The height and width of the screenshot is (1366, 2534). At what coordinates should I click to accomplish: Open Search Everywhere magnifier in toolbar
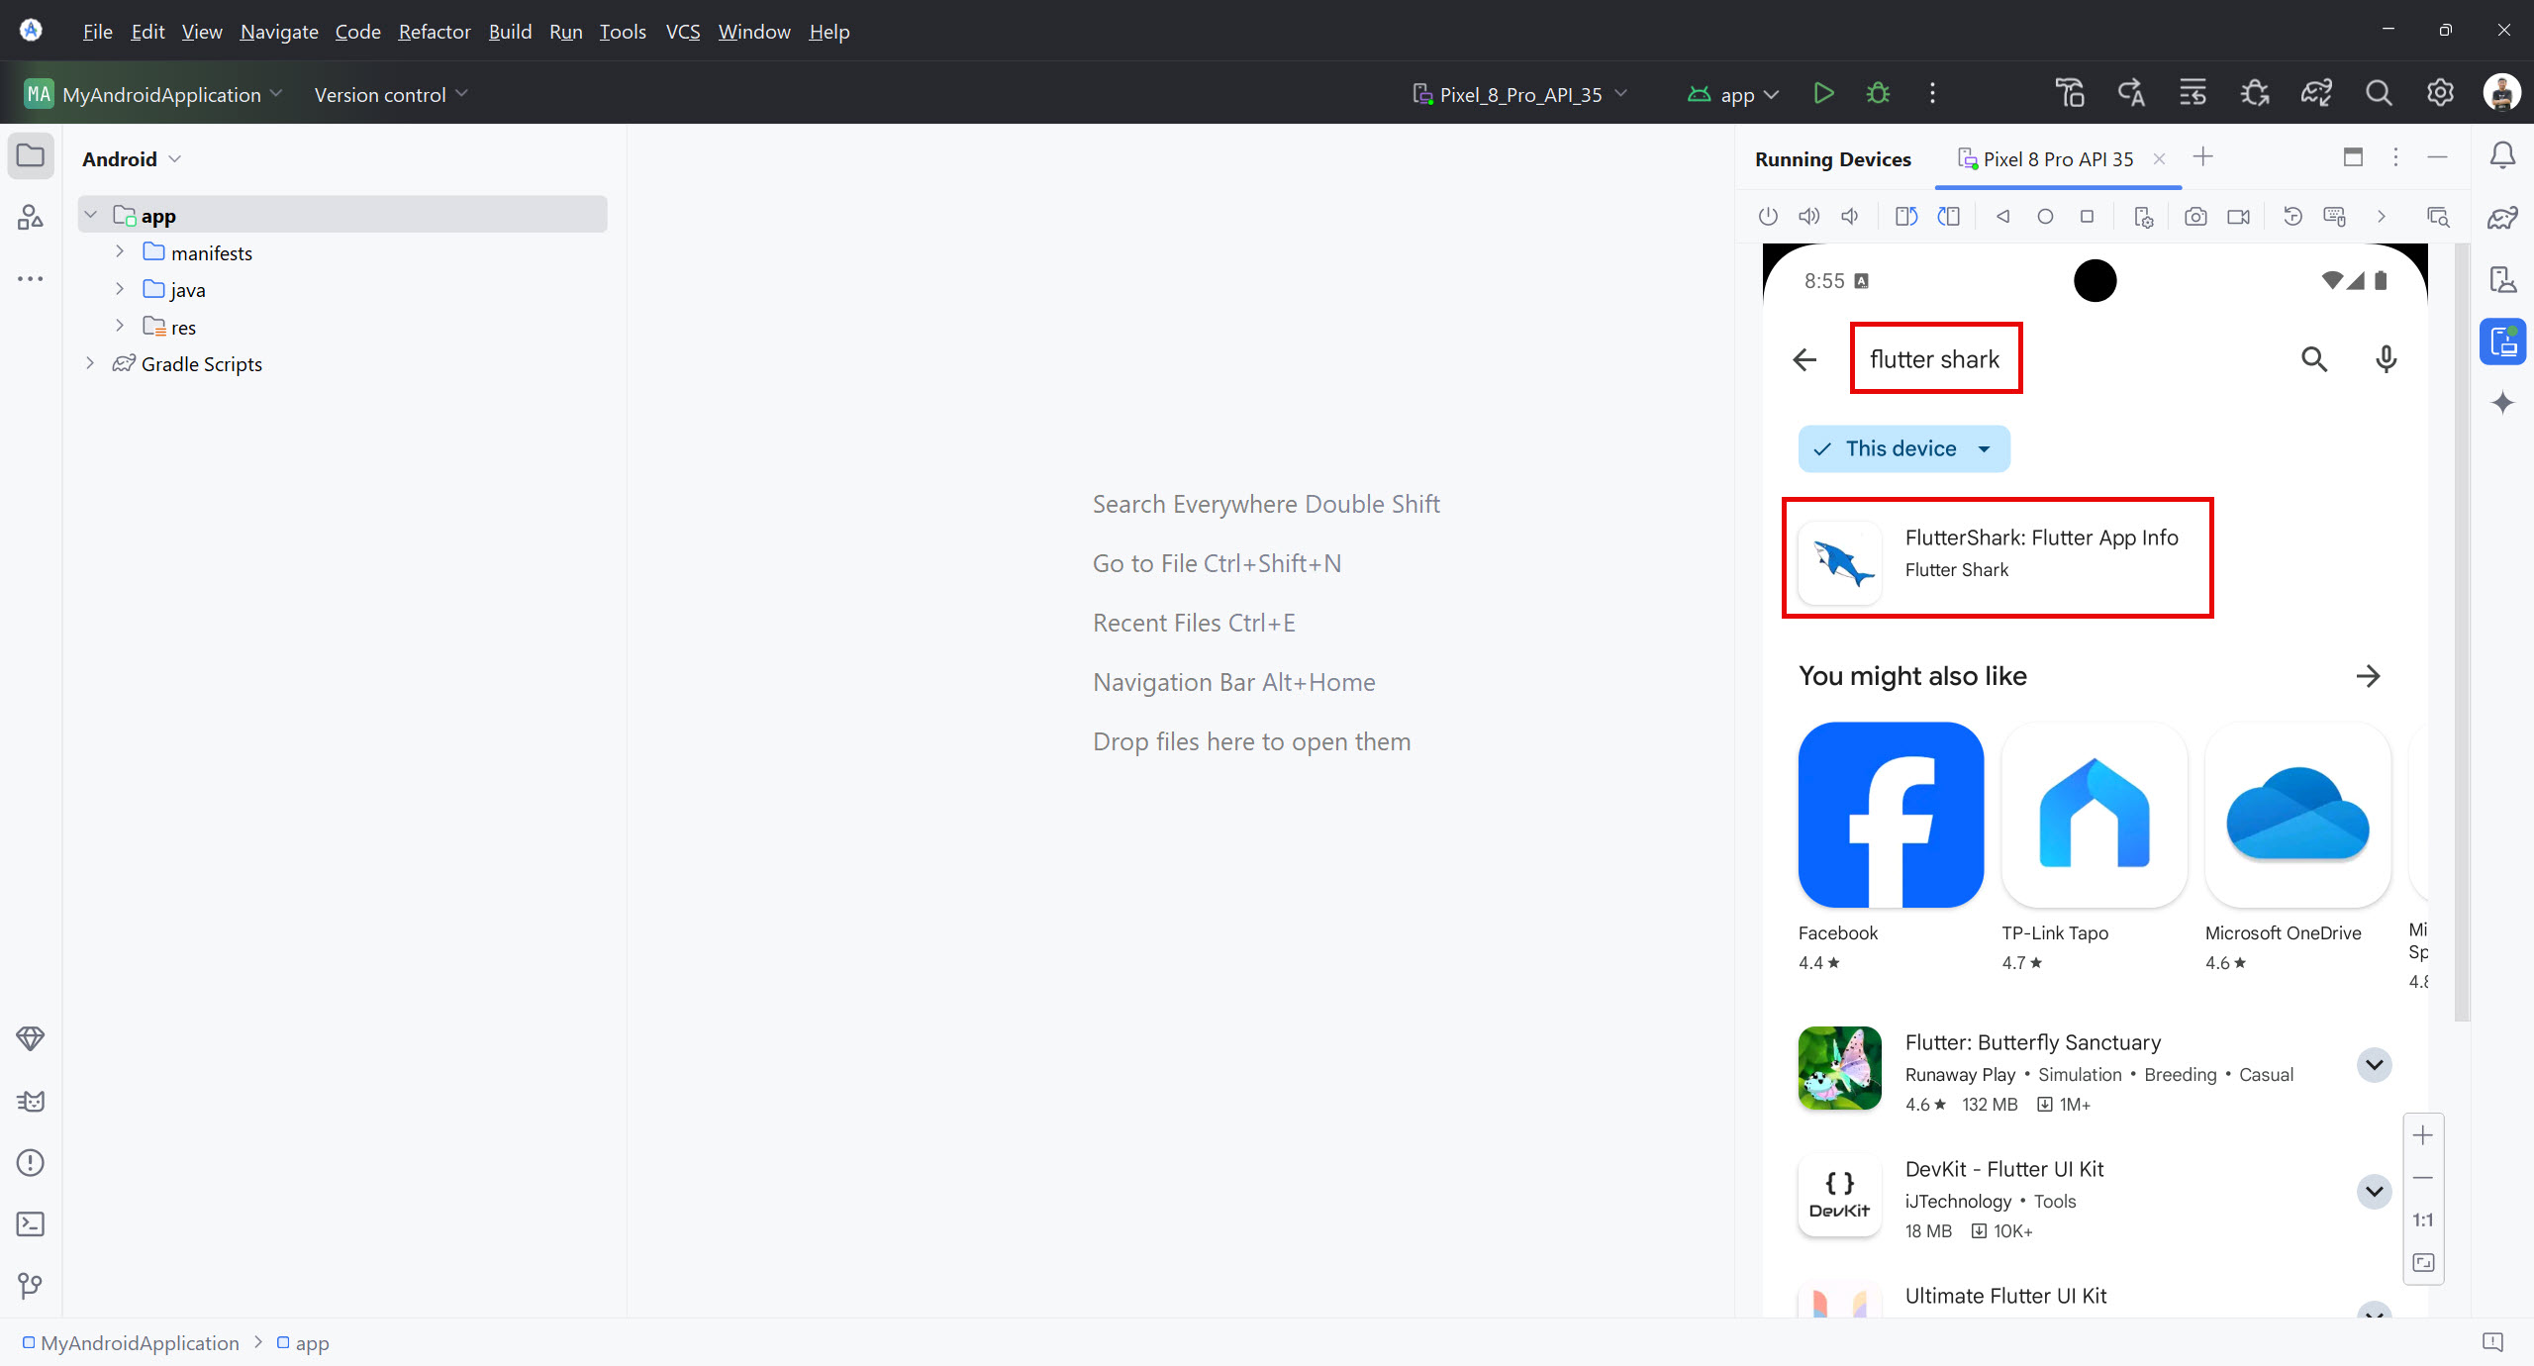click(x=2379, y=93)
